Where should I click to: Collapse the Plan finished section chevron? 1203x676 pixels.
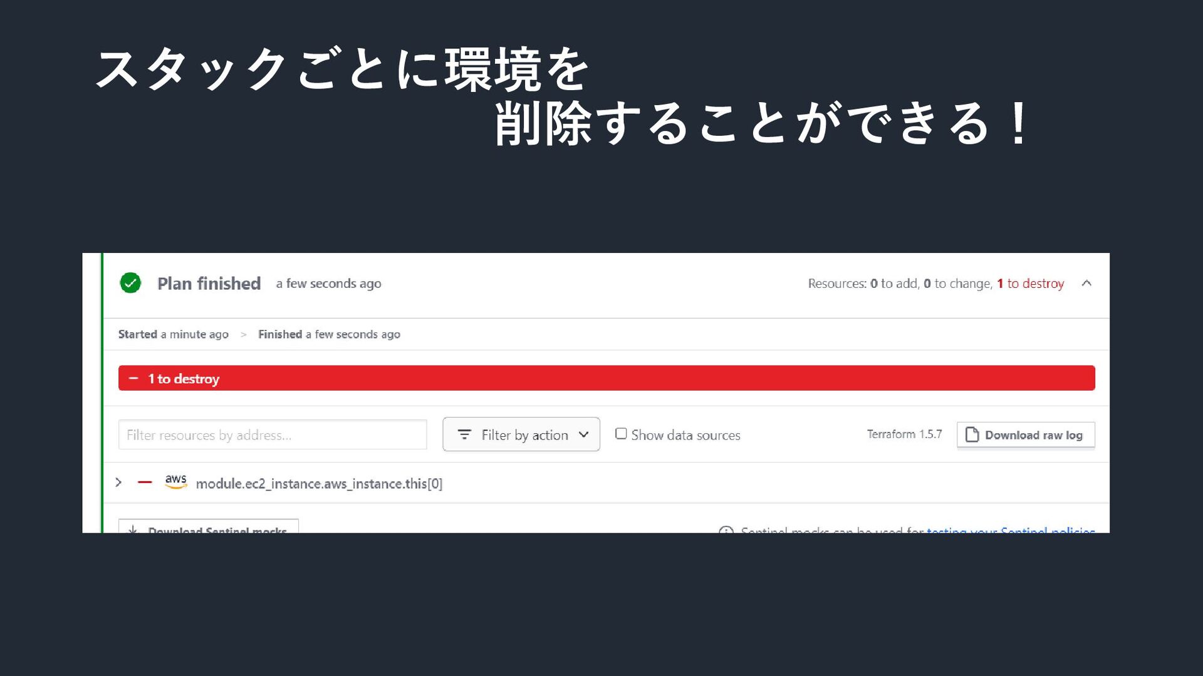coord(1086,283)
